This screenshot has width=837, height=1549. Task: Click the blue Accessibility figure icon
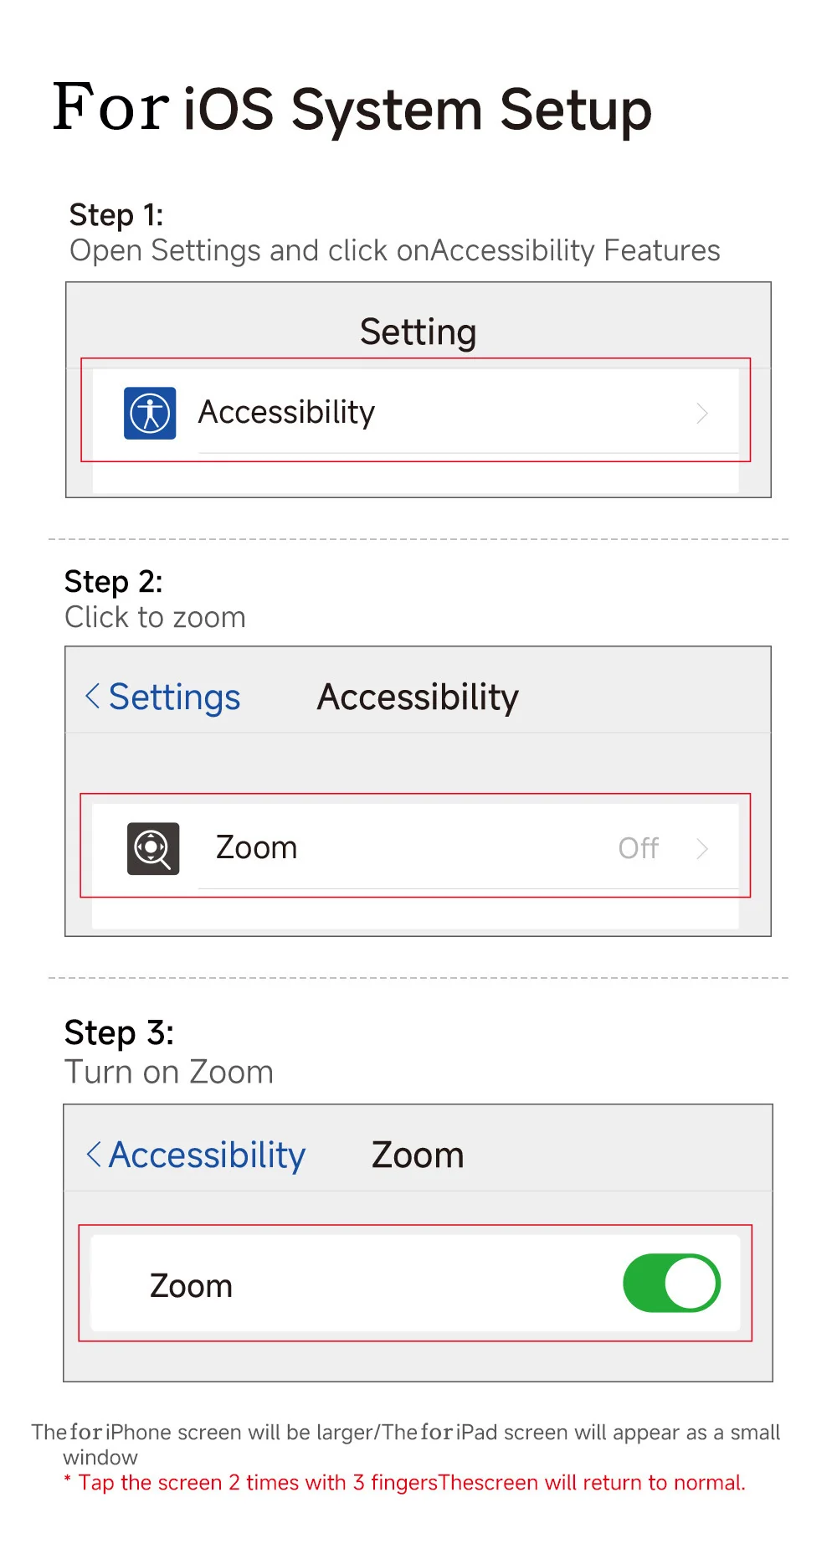[x=150, y=414]
